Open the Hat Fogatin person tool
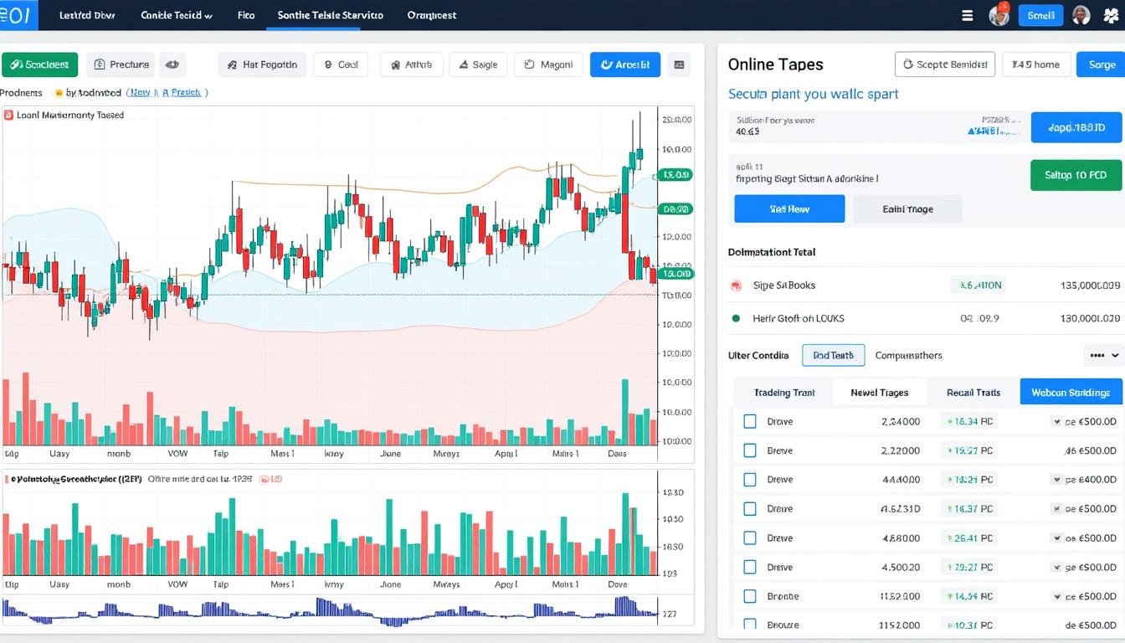 tap(262, 64)
